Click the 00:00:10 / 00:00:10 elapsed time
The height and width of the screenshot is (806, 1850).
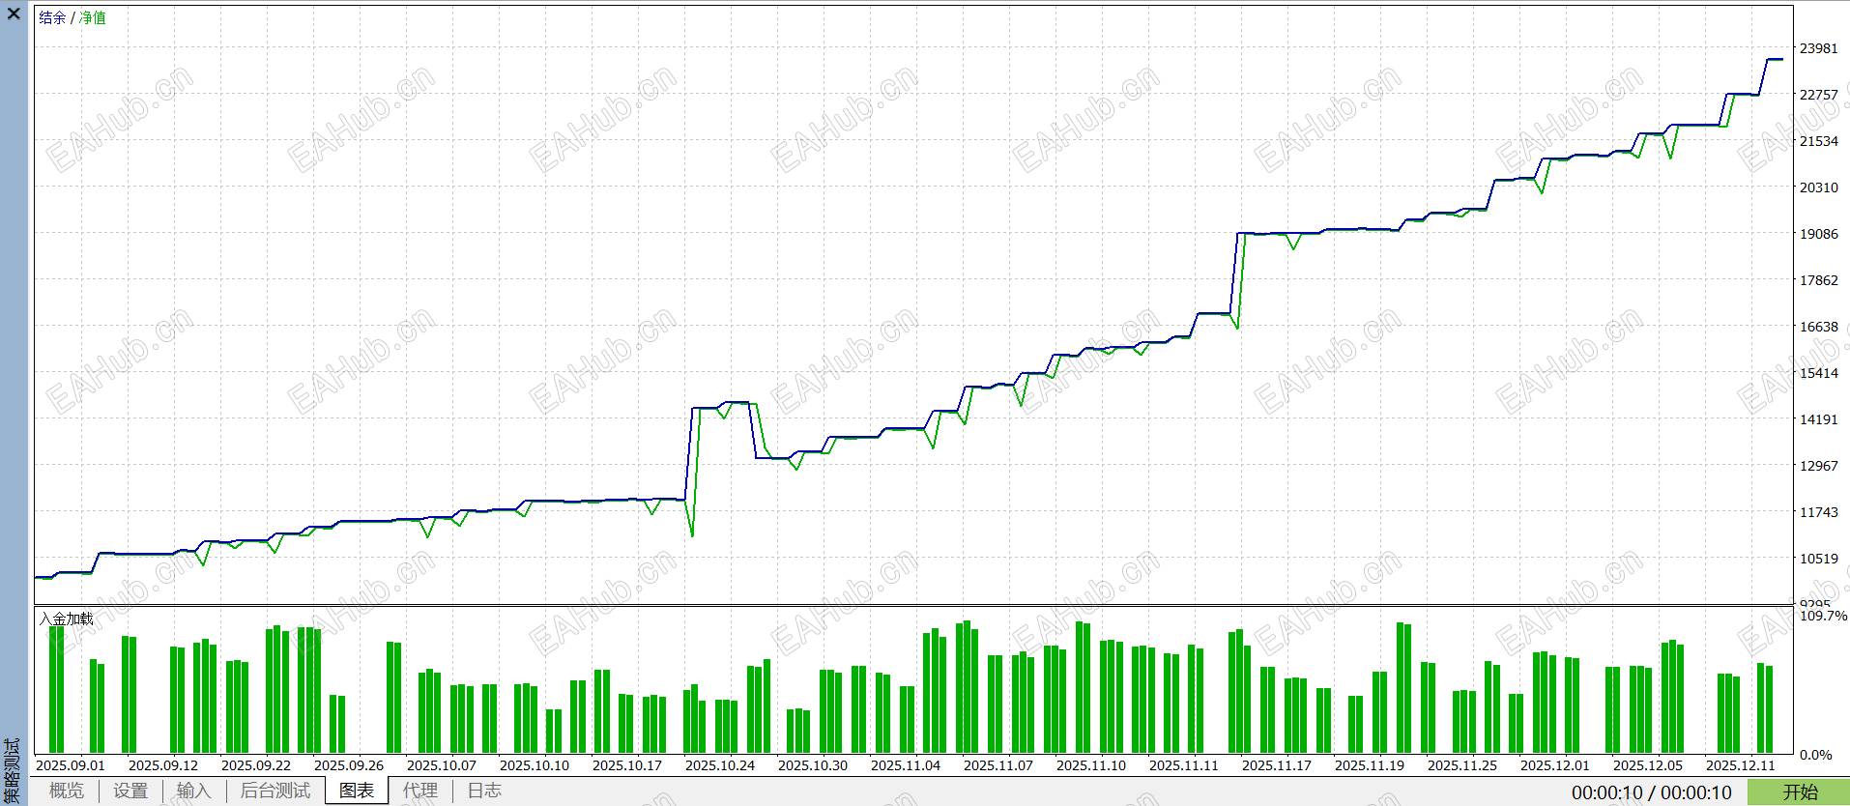click(1652, 792)
